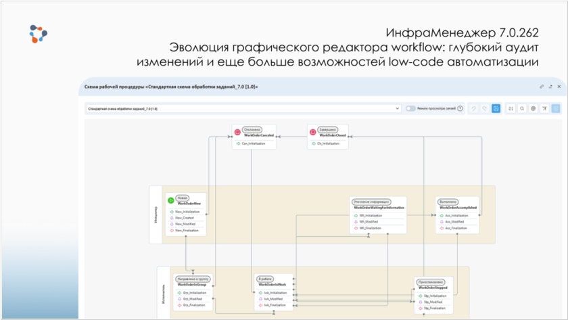
Task: Click the help question mark near links mode
Action: pyautogui.click(x=460, y=108)
